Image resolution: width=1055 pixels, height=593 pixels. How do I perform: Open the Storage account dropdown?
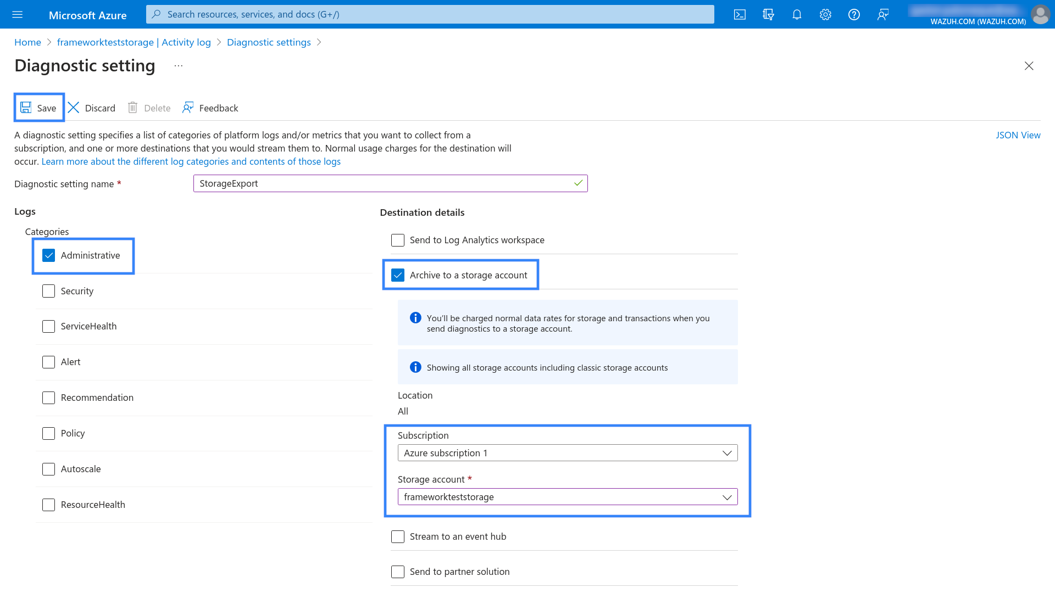(x=568, y=497)
